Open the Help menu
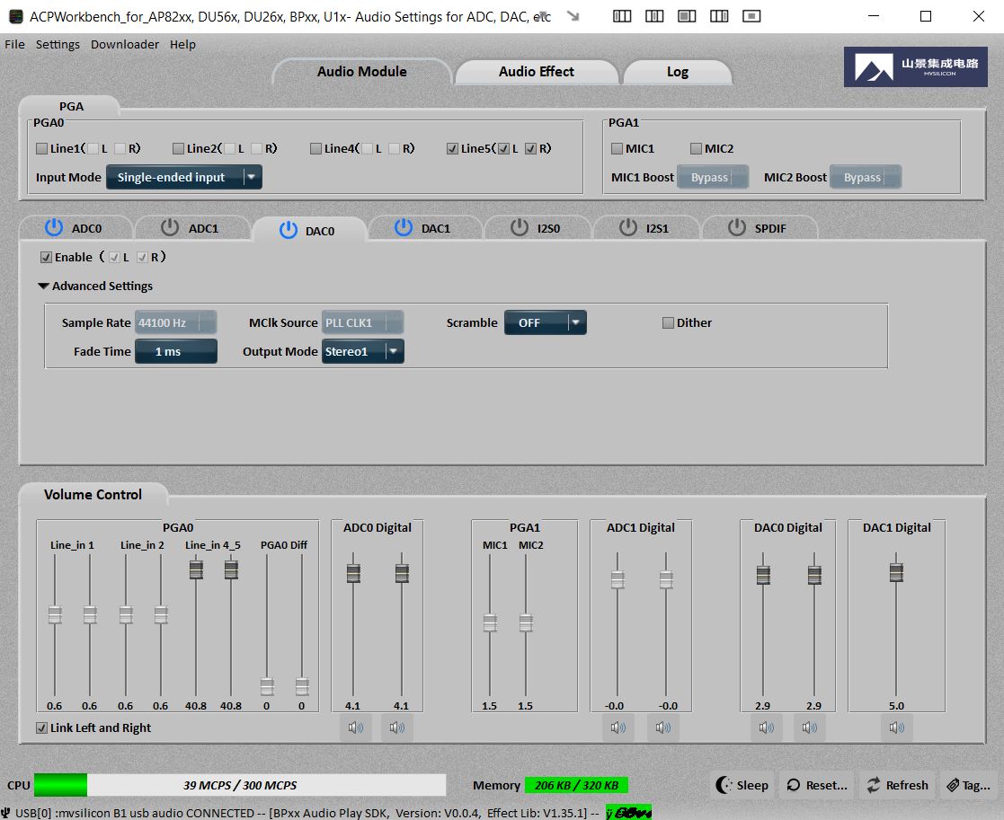 (182, 44)
